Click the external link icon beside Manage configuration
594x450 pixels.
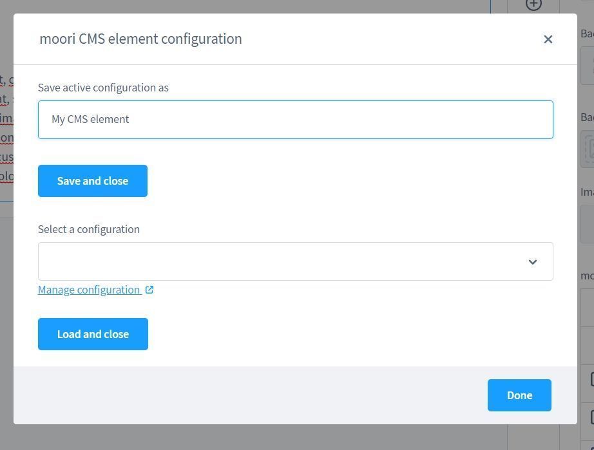coord(149,290)
